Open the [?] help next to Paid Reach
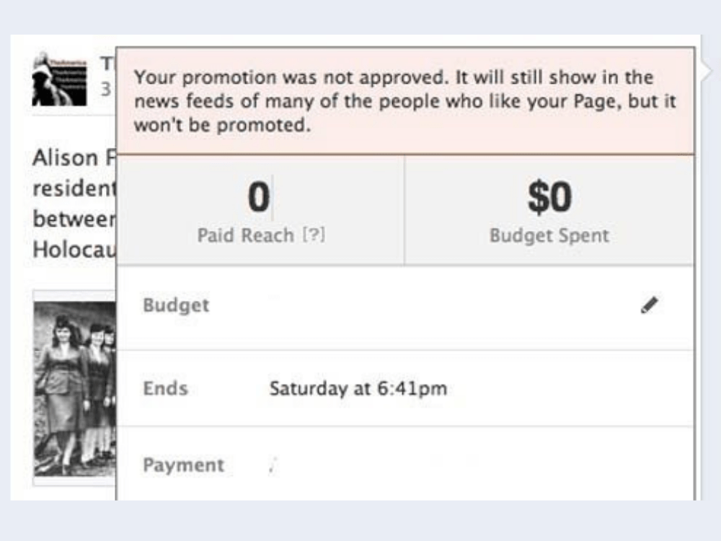Image resolution: width=721 pixels, height=541 pixels. click(312, 236)
